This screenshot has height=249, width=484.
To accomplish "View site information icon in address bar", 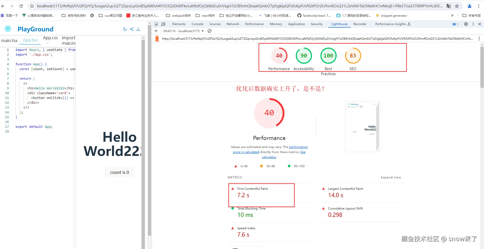I will [x=32, y=6].
